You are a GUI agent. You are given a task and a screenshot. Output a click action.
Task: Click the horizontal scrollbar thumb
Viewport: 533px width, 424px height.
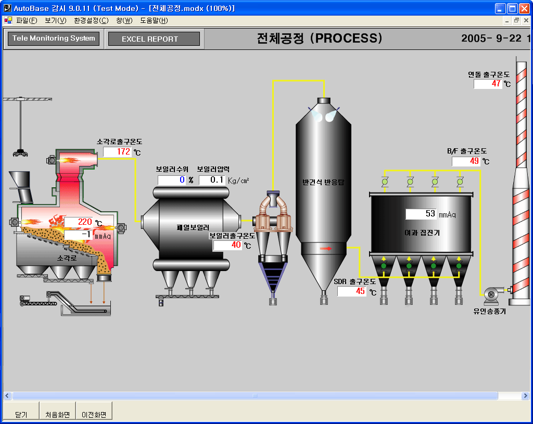pos(254,396)
